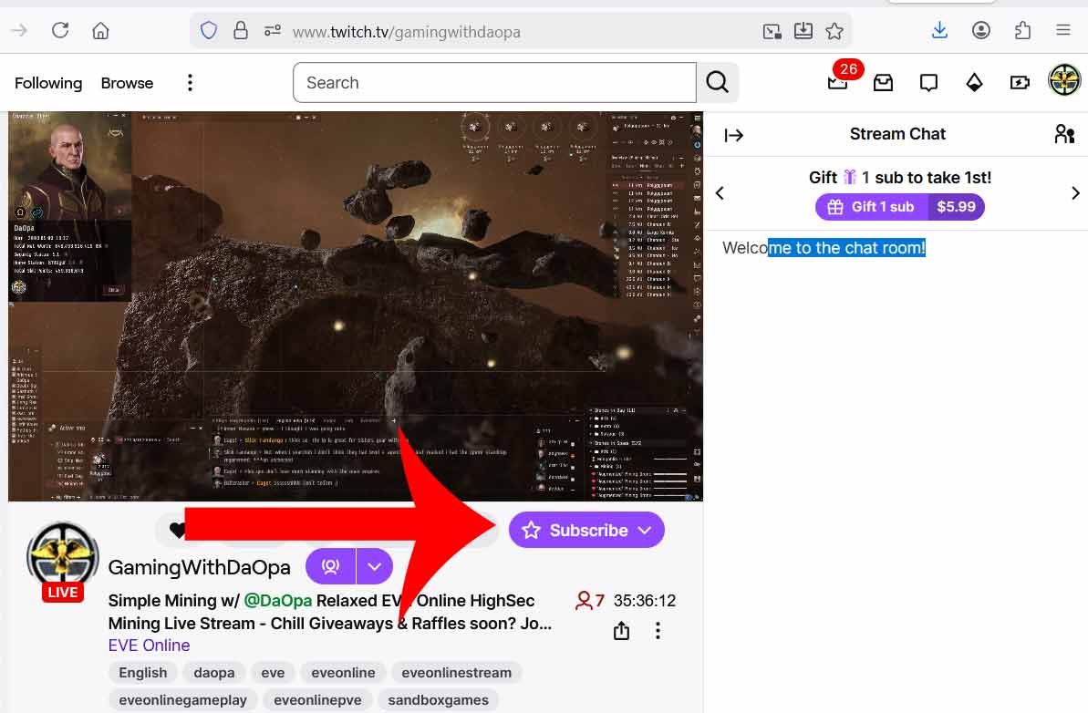Go to the browser home page
The image size is (1088, 713).
pos(100,30)
